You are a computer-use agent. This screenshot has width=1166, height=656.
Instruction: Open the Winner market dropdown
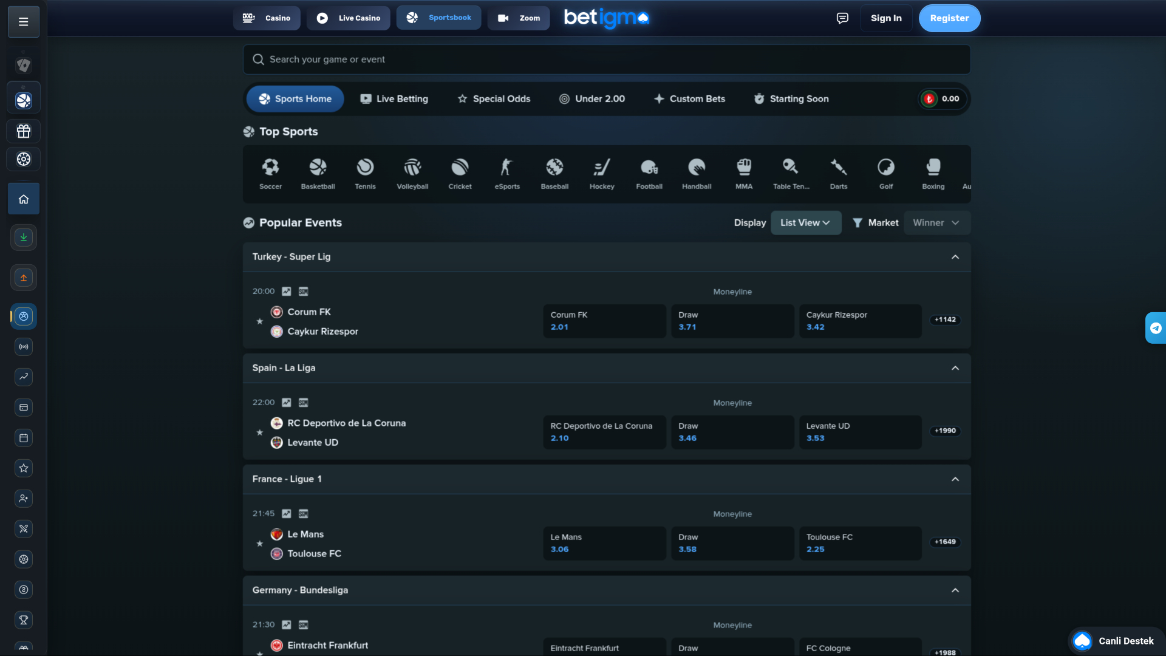[937, 223]
